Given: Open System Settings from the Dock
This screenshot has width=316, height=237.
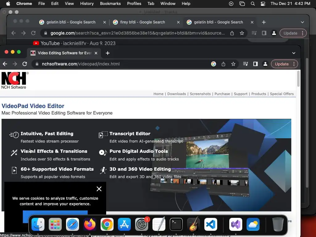Looking at the screenshot, I should point(141,224).
